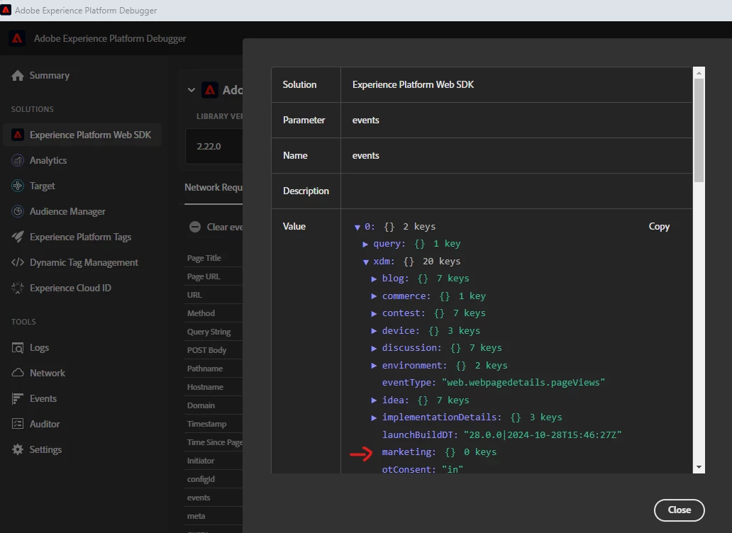The width and height of the screenshot is (732, 533).
Task: Click the Network cloud icon
Action: click(x=18, y=373)
